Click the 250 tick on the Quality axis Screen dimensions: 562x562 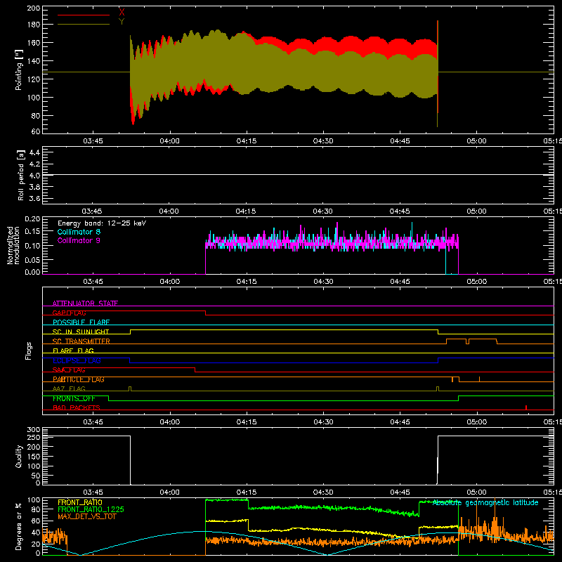click(x=34, y=438)
